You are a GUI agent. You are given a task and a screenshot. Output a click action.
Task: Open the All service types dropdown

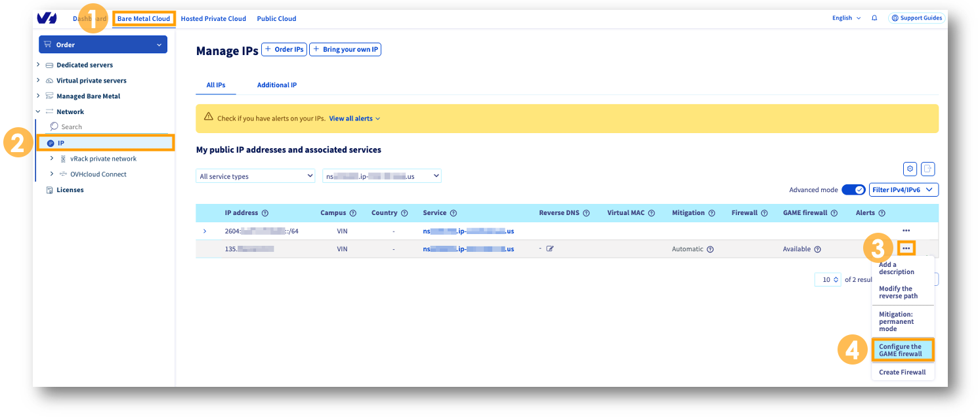point(255,176)
